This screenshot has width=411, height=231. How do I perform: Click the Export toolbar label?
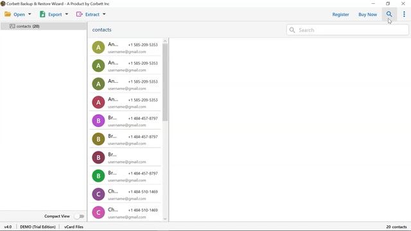[x=55, y=14]
